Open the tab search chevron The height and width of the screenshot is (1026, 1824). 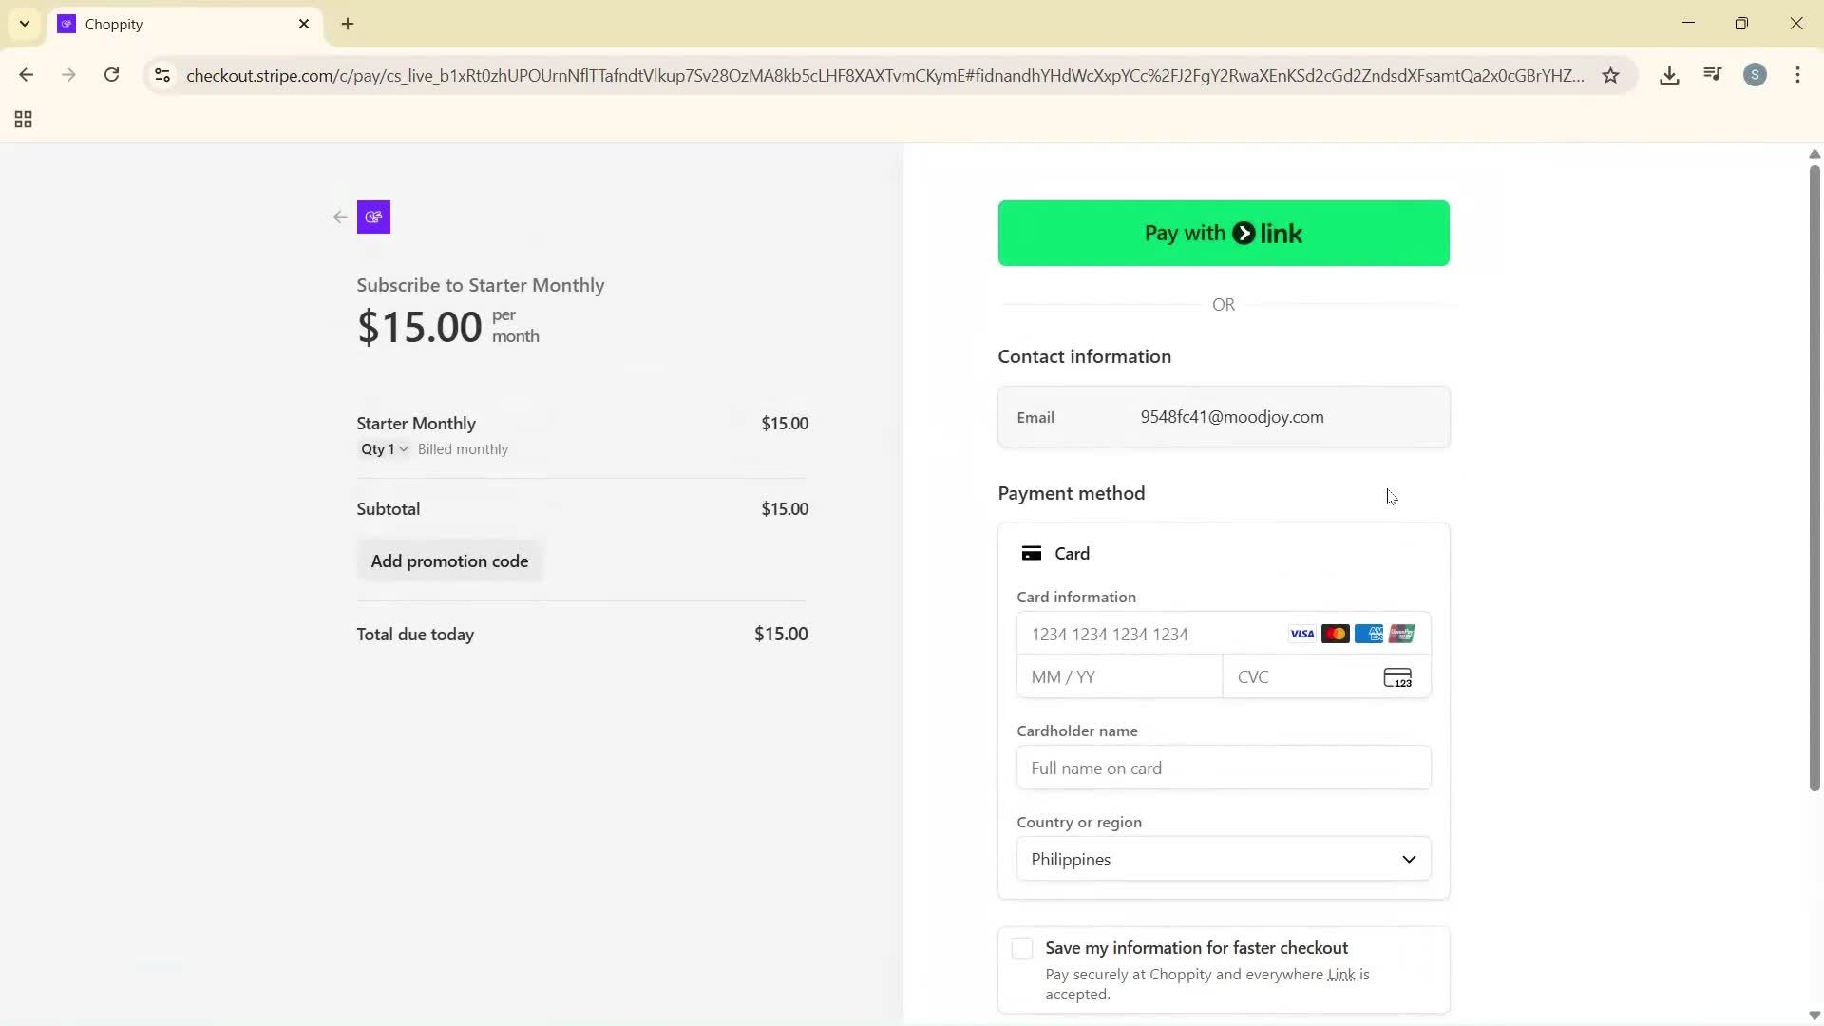click(x=24, y=24)
